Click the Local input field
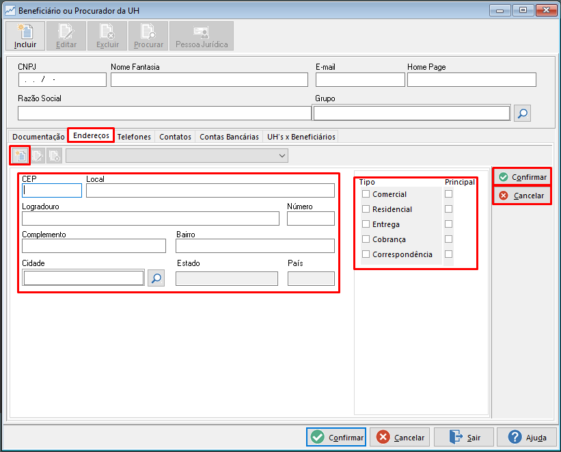Image resolution: width=561 pixels, height=452 pixels. click(x=210, y=191)
